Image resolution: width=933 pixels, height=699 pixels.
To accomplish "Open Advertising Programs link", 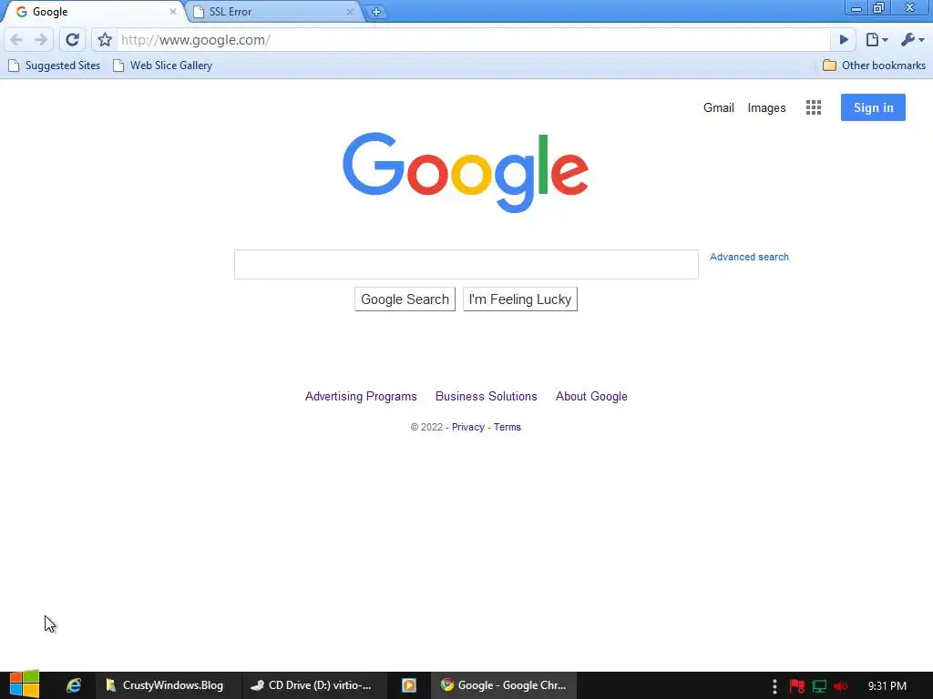I will [361, 397].
